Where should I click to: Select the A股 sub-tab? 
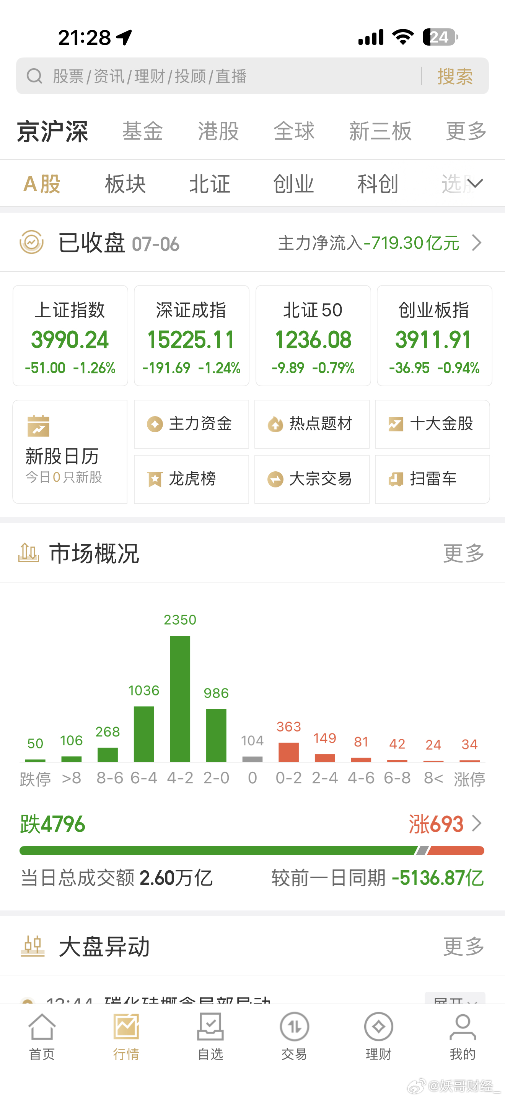[42, 184]
